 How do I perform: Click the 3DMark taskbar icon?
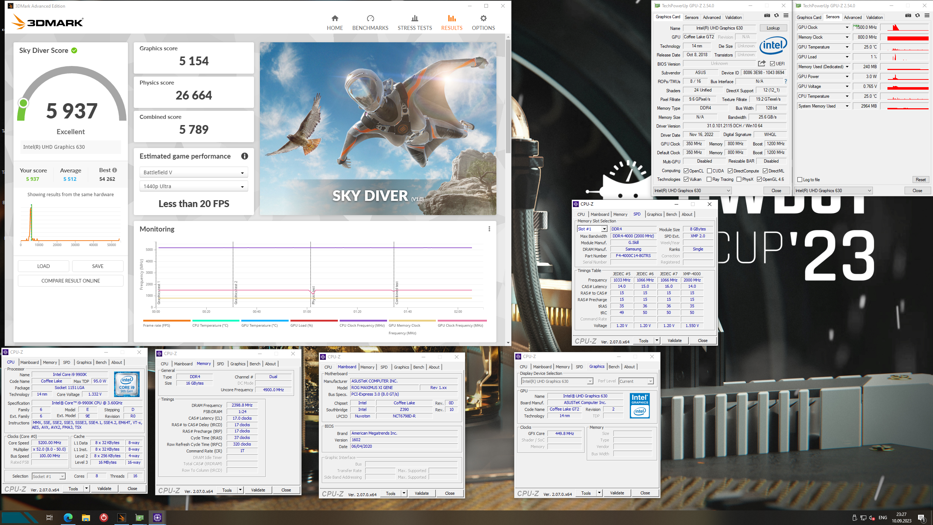pyautogui.click(x=122, y=517)
